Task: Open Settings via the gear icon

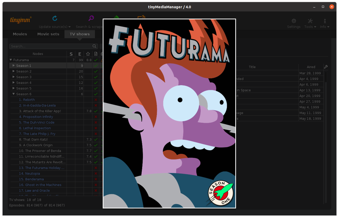Action: (294, 21)
